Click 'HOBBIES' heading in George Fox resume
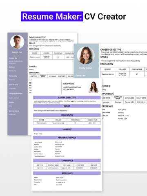Image resolution: width=147 pixels, height=196 pixels. click(x=33, y=67)
